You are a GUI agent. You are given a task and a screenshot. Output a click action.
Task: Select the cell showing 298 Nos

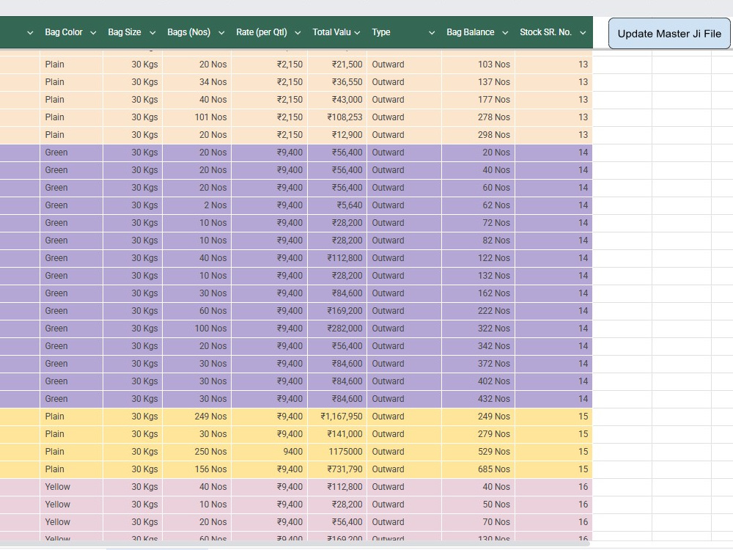478,135
